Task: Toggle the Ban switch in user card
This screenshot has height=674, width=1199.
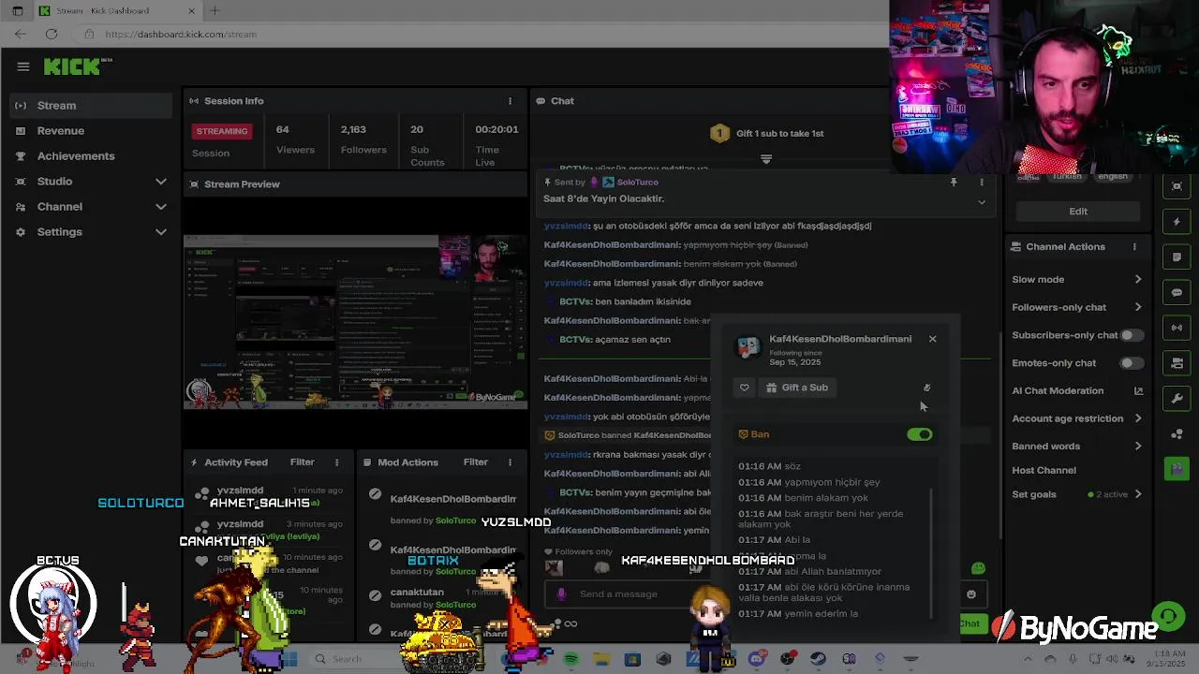Action: [x=920, y=434]
